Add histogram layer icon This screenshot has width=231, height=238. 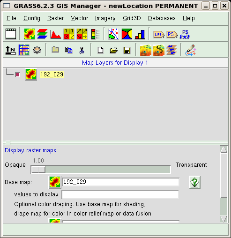pyautogui.click(x=56, y=34)
